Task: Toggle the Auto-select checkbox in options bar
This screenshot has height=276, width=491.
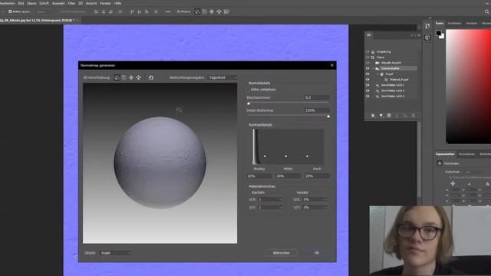Action: [10, 11]
